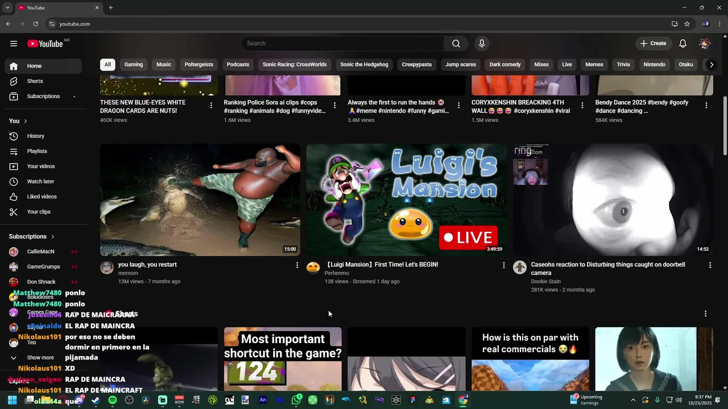This screenshot has width=728, height=409.
Task: Expand the You section chevron
Action: 25,121
